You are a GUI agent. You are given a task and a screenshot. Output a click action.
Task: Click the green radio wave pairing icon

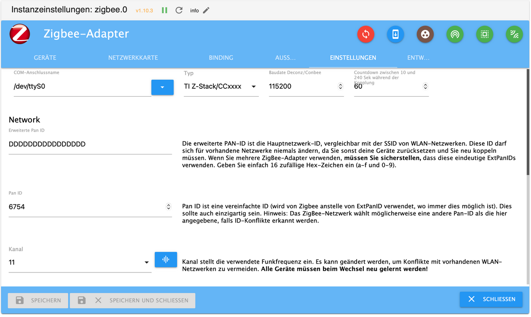click(455, 34)
